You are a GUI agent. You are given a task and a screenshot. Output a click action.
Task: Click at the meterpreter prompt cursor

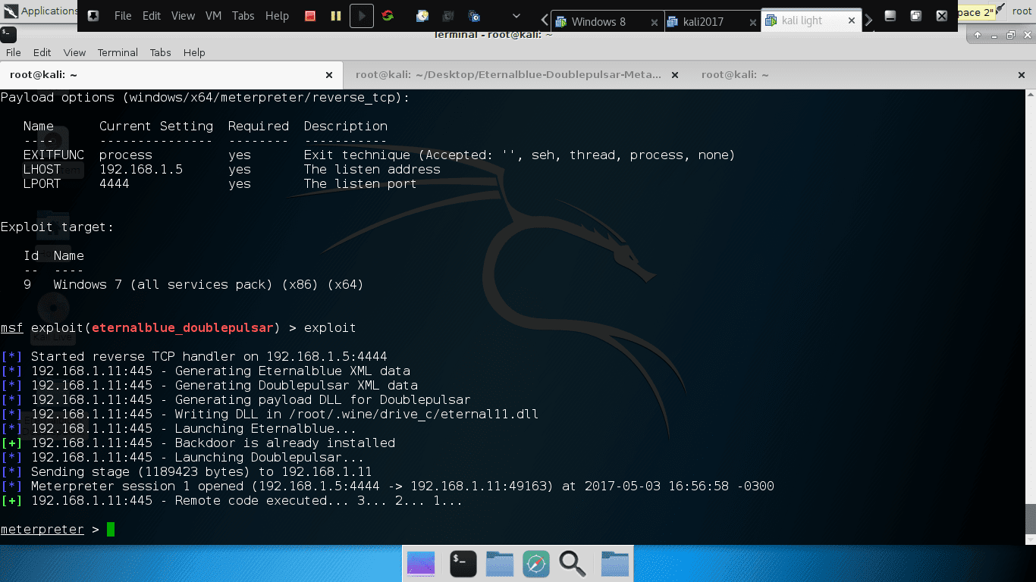[x=111, y=529]
